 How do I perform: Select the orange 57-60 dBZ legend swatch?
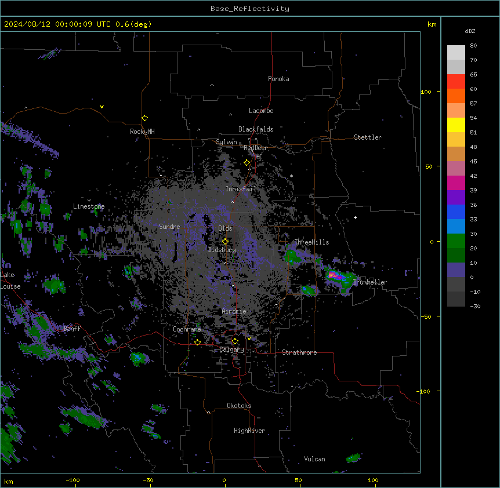pos(456,96)
